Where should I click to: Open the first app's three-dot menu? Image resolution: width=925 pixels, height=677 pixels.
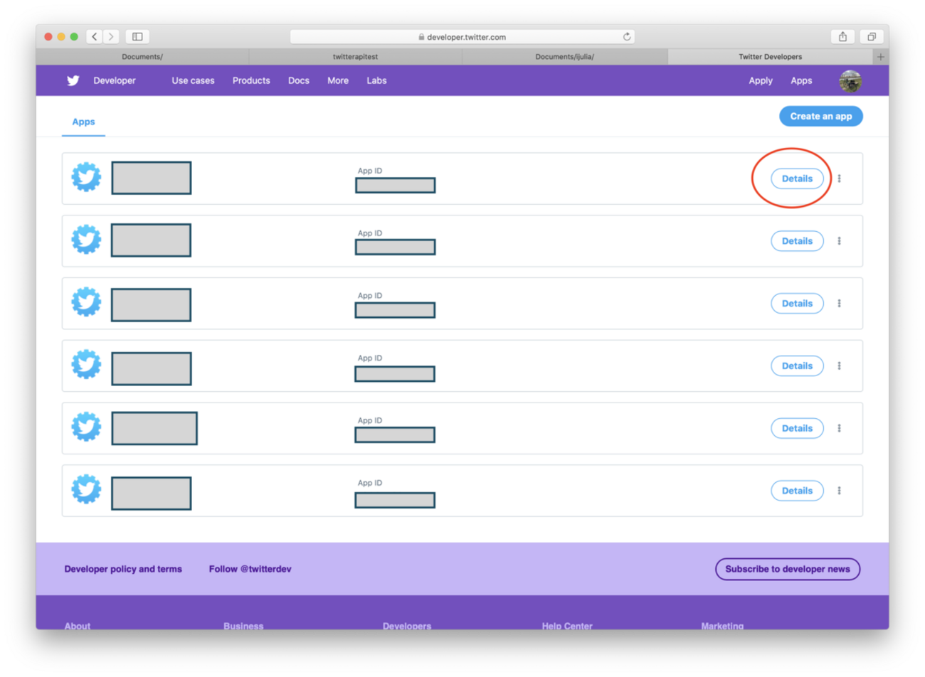click(x=840, y=178)
